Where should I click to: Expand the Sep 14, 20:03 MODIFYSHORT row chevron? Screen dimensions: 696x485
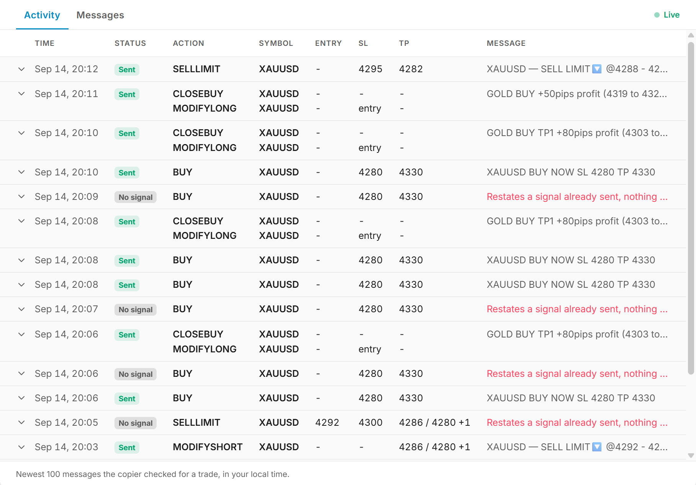click(21, 447)
